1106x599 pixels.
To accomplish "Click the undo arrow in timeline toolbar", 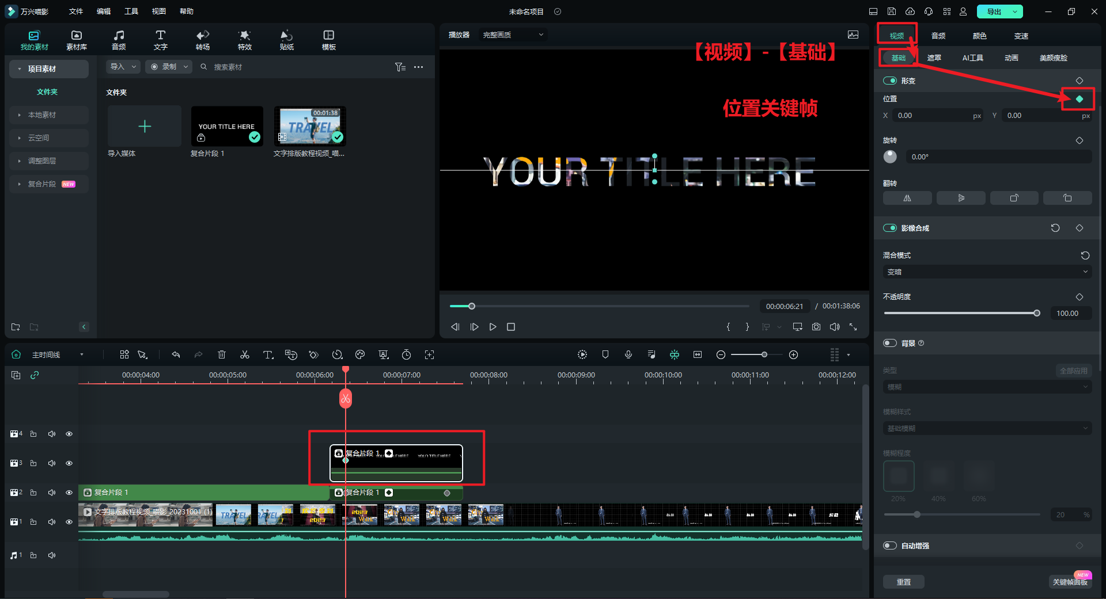I will (176, 355).
